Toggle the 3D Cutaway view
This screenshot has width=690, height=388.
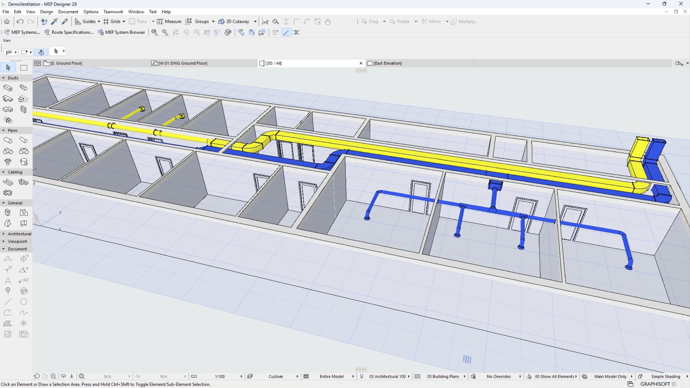click(x=234, y=21)
